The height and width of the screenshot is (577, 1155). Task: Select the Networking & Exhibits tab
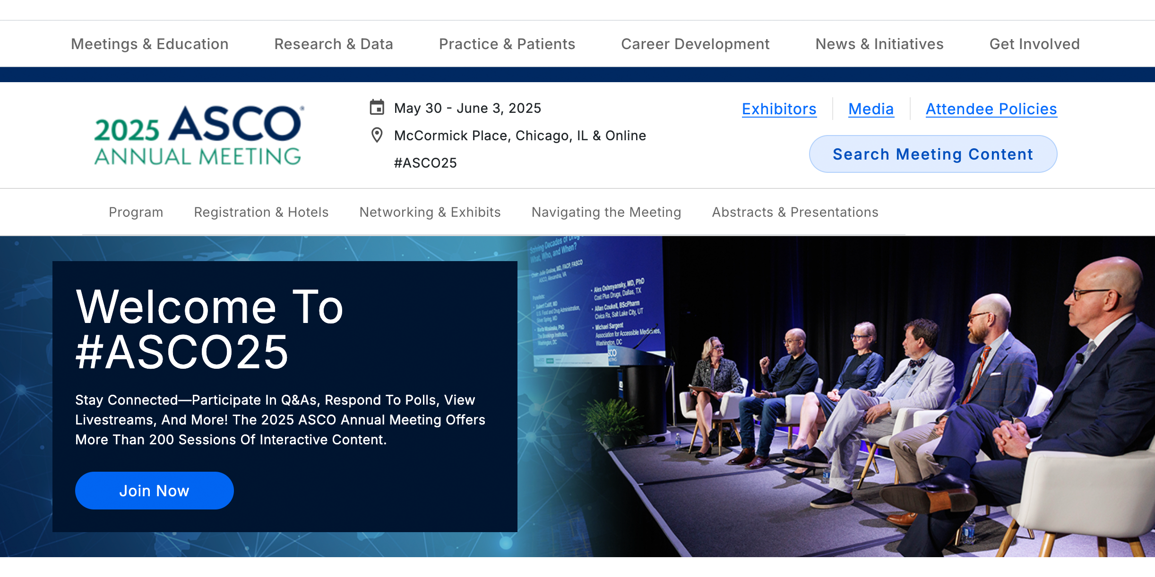click(x=430, y=212)
